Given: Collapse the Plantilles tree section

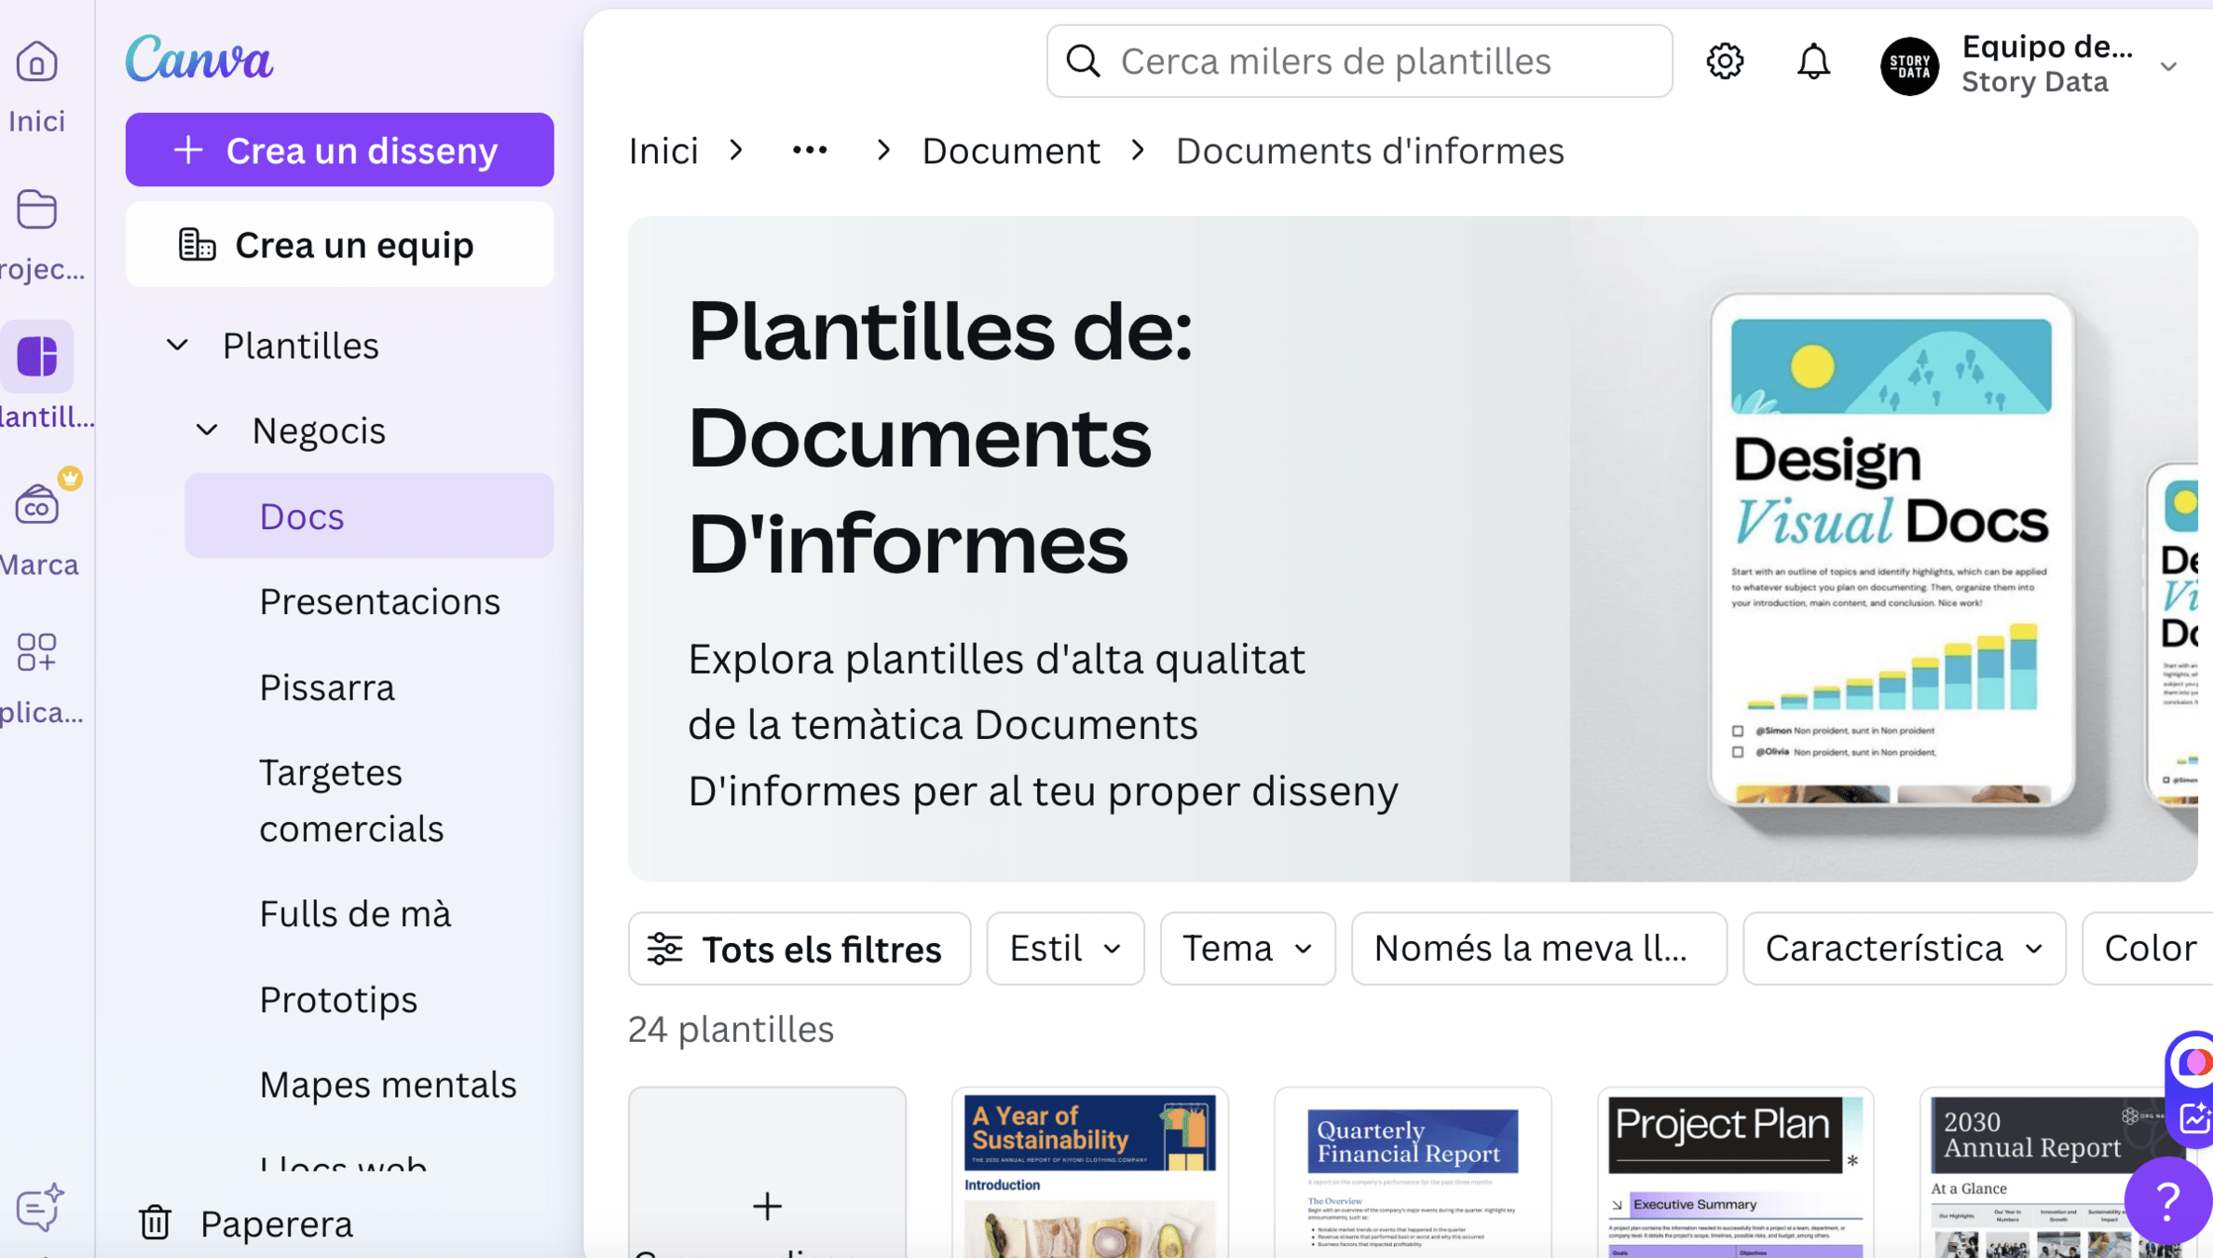Looking at the screenshot, I should pyautogui.click(x=177, y=346).
